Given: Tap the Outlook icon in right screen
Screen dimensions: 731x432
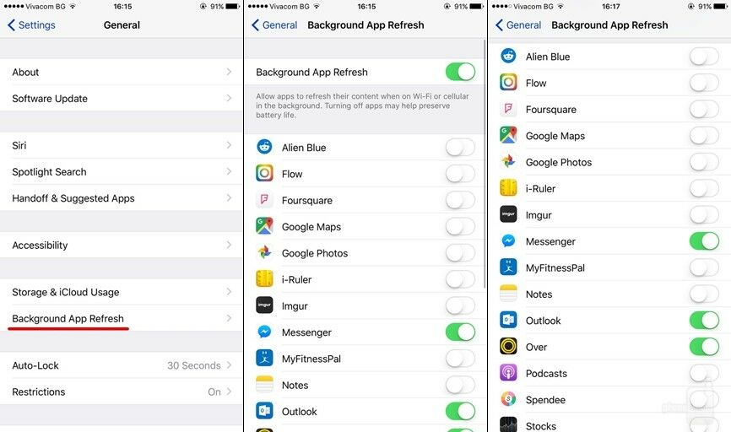Looking at the screenshot, I should point(508,320).
